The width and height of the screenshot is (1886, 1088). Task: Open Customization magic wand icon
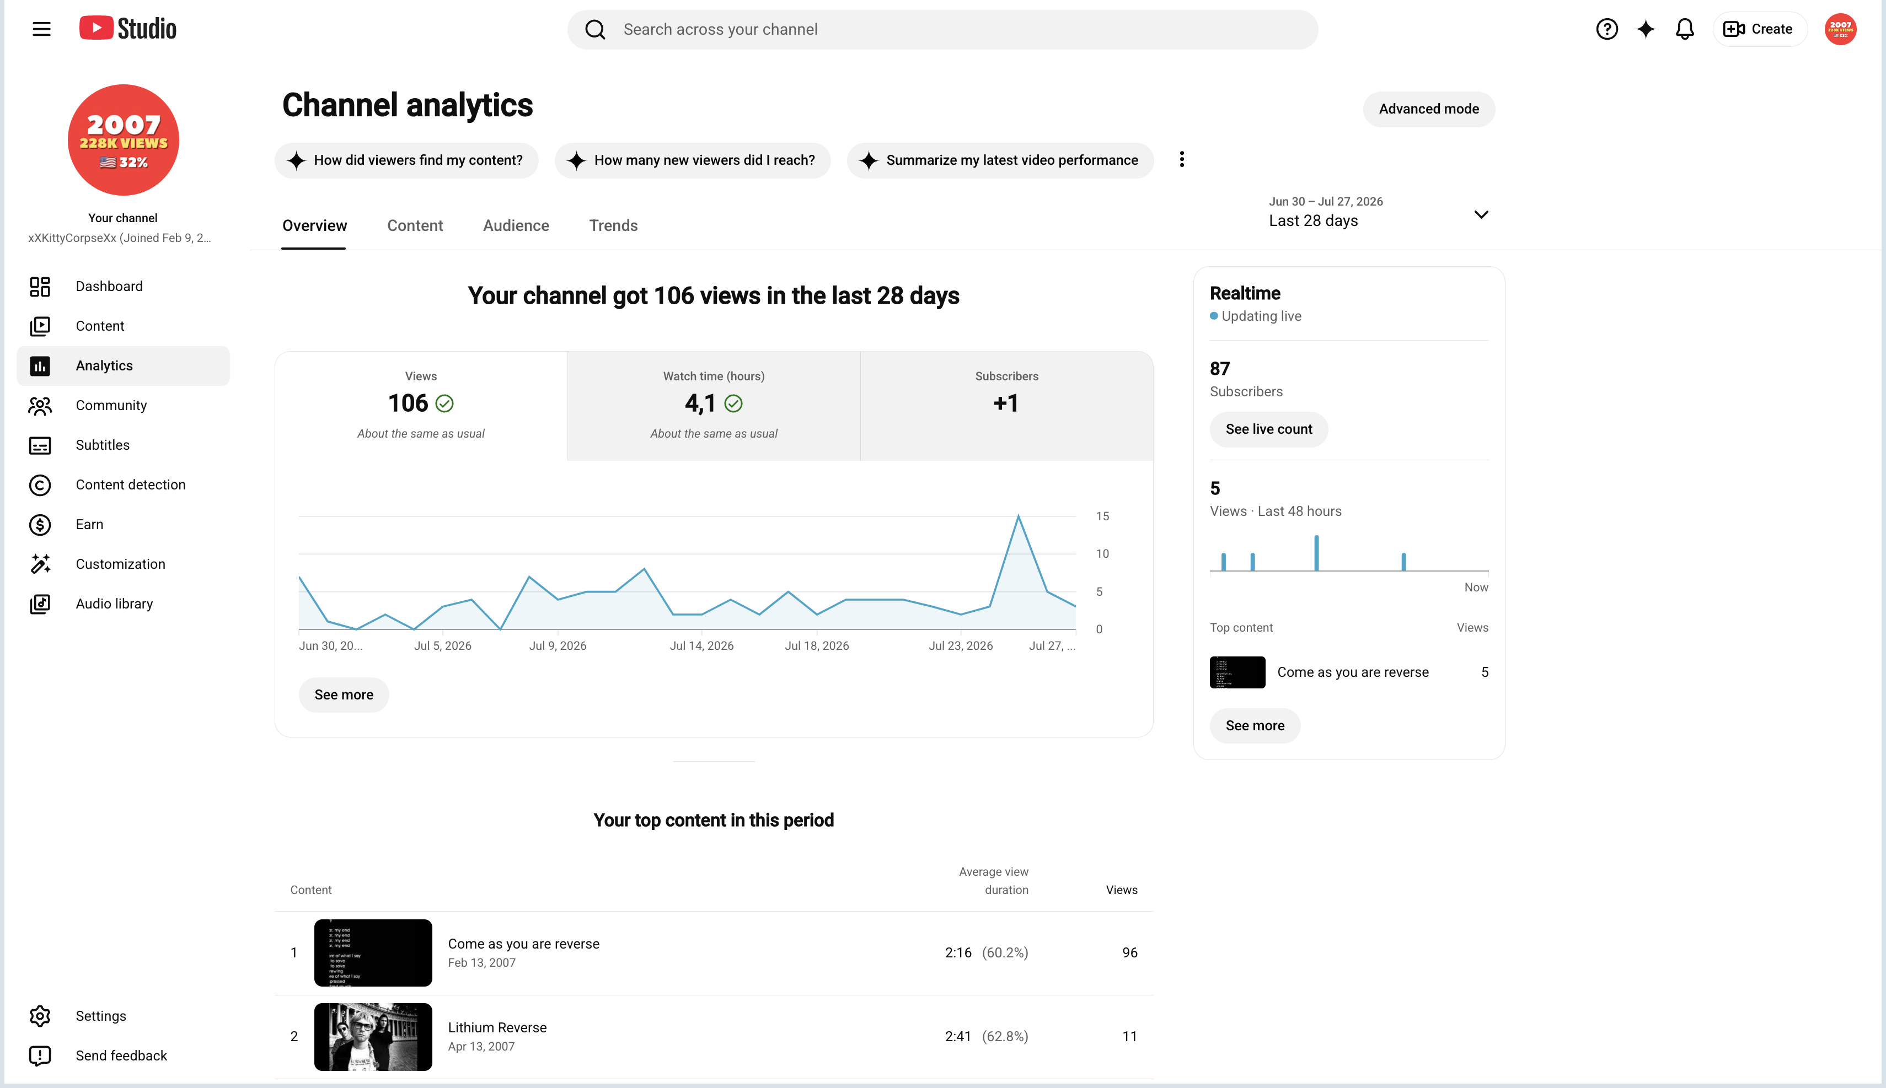click(40, 564)
